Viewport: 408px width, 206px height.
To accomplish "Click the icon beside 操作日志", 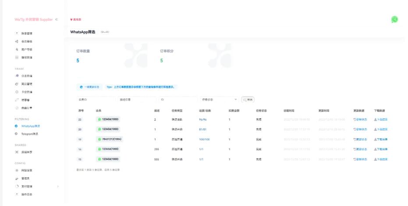I will pyautogui.click(x=17, y=194).
